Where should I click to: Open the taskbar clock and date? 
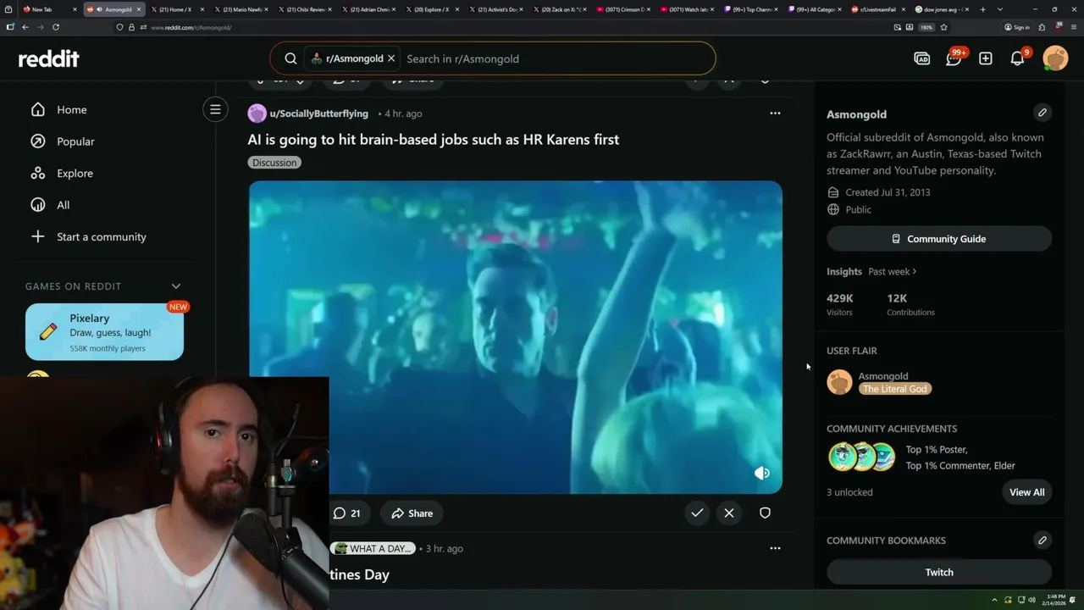[x=1054, y=600]
